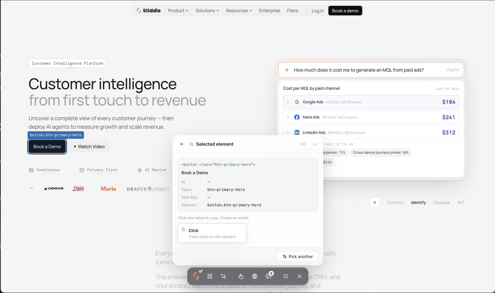Click the Stiddle logo in floating toolbar
Image resolution: width=495 pixels, height=293 pixels.
point(196,276)
